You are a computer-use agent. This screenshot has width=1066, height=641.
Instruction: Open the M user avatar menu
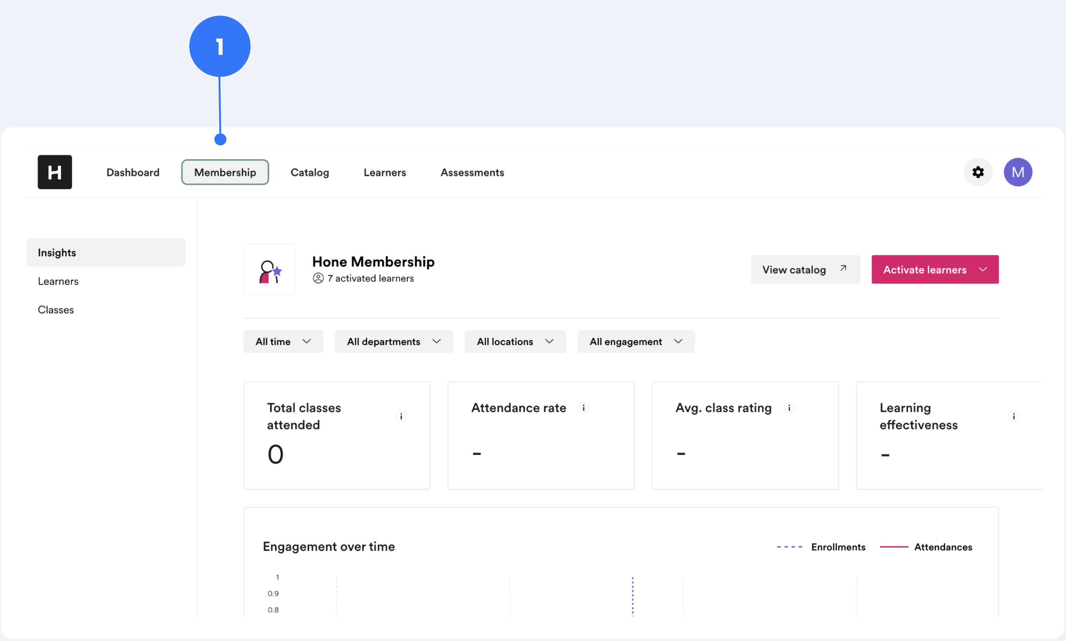tap(1018, 172)
